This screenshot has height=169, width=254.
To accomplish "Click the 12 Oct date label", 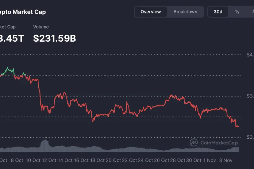I will [48, 160].
